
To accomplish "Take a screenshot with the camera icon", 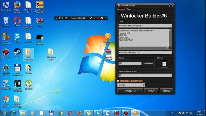I will tap(102, 18).
